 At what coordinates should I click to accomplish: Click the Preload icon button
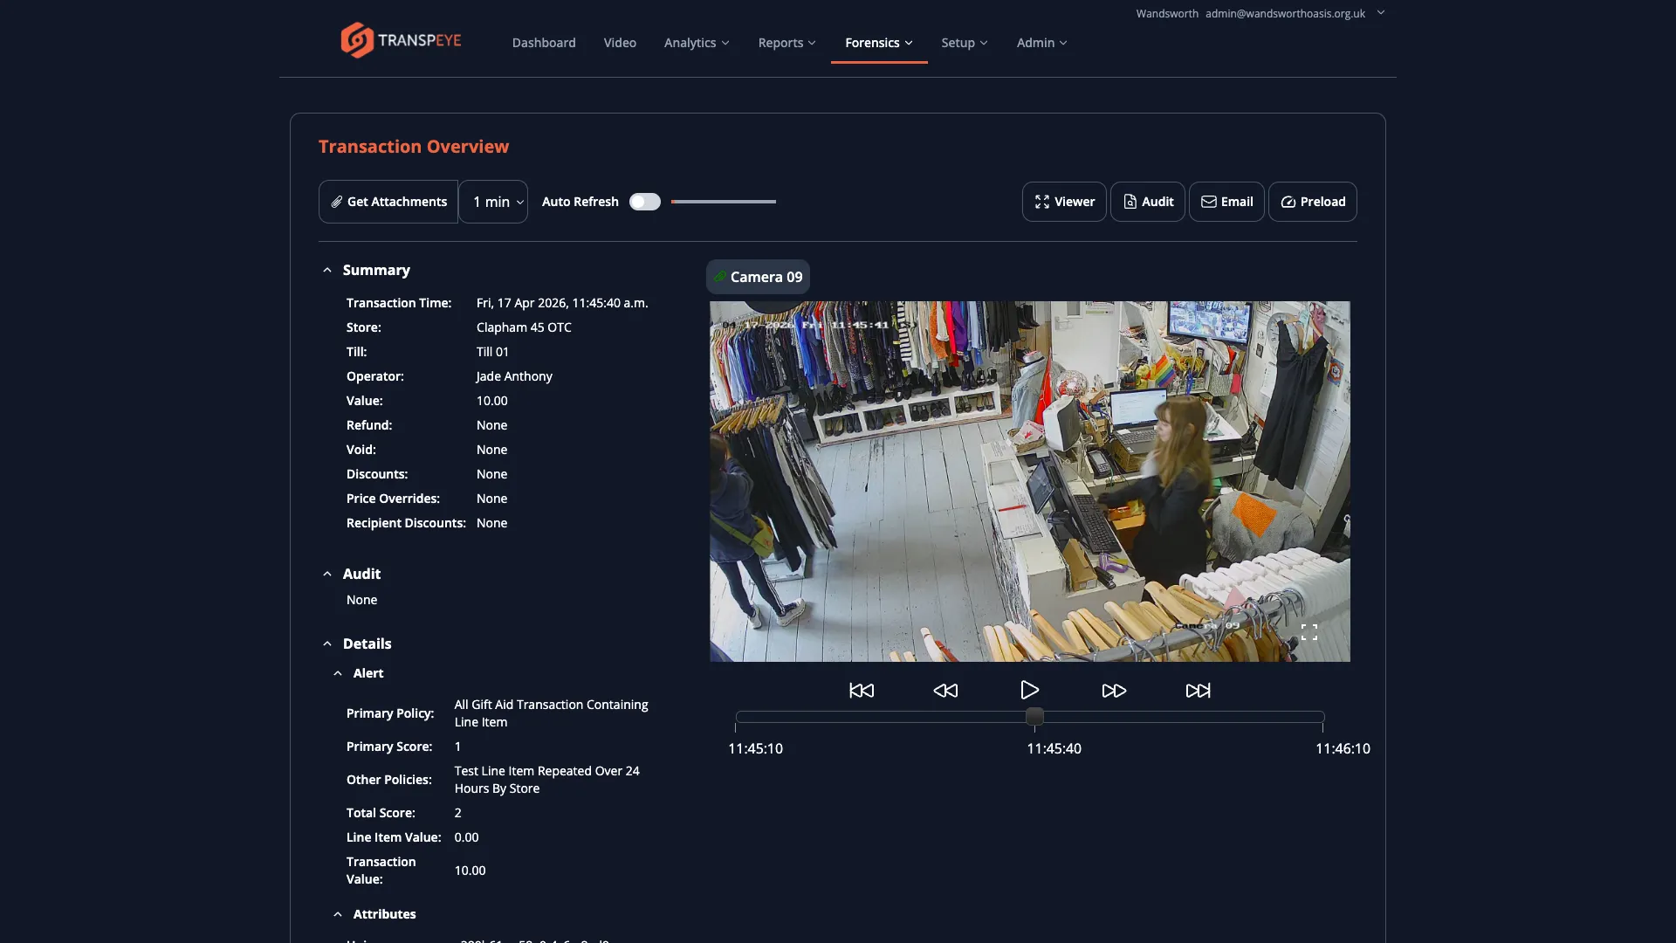coord(1288,202)
